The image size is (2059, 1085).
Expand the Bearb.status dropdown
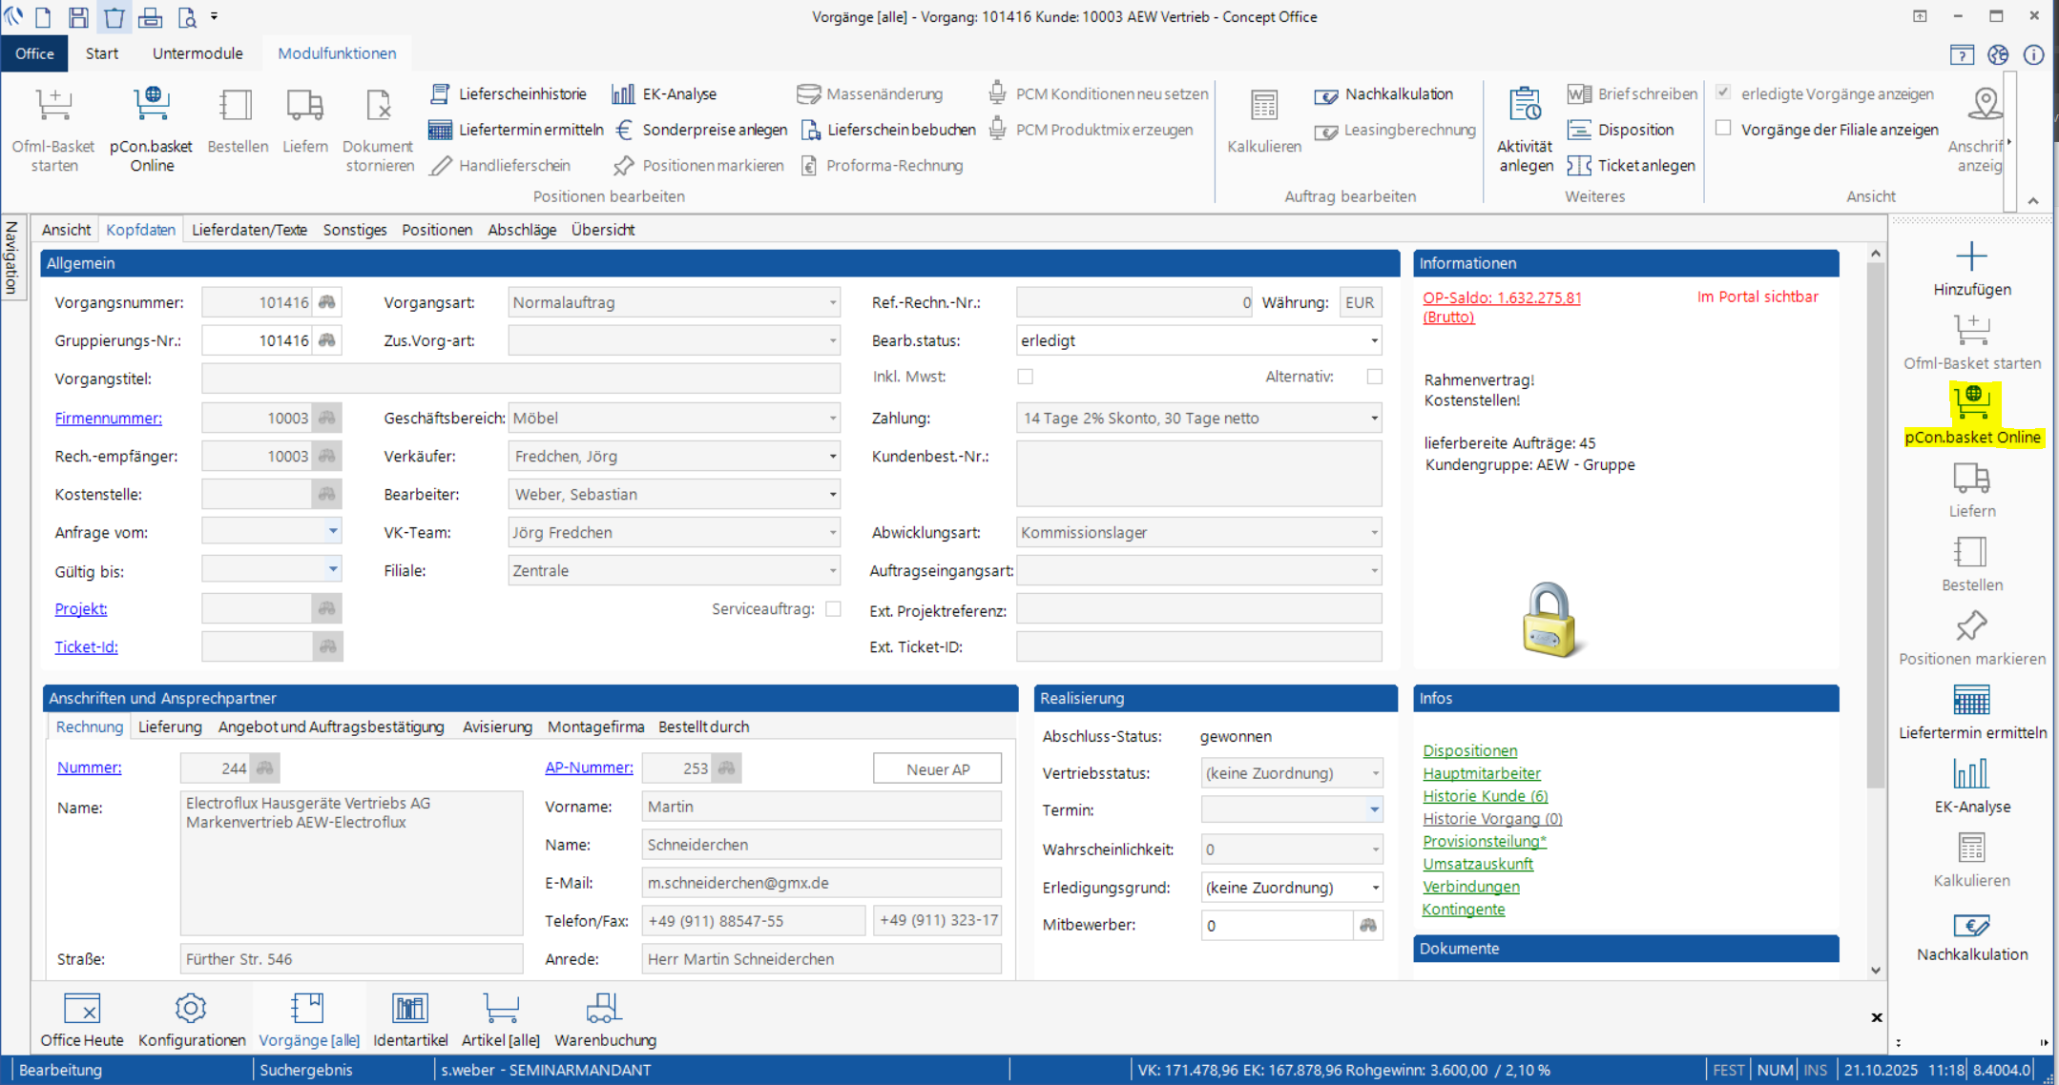click(x=1374, y=341)
